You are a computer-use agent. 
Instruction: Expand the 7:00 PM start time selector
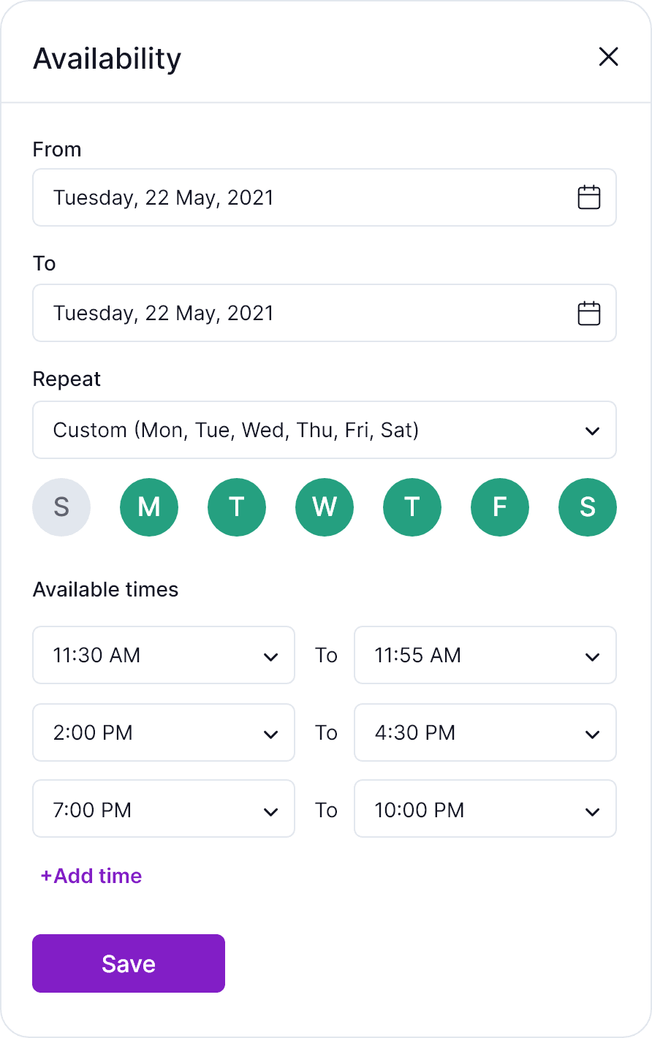[x=164, y=810]
